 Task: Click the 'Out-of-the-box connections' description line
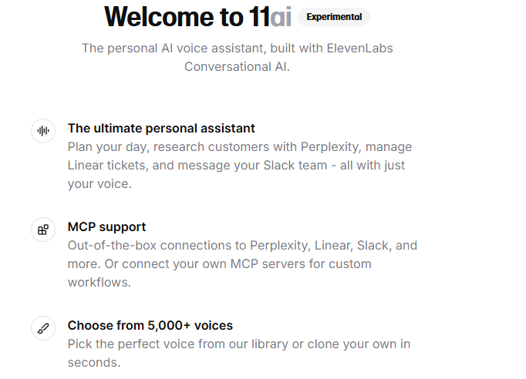(x=242, y=245)
